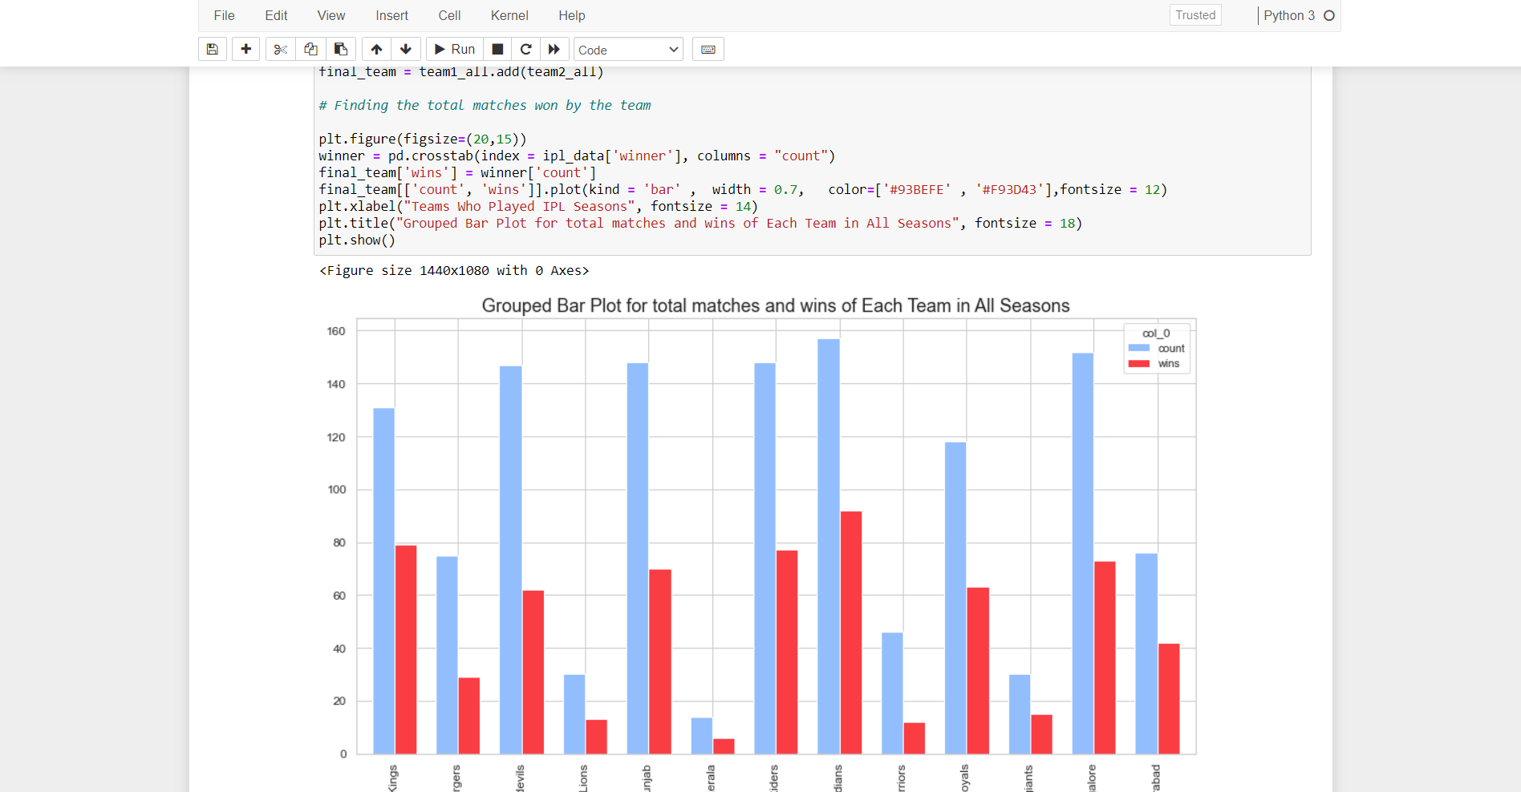Open the Help menu
Screen dimensions: 1521x792
click(571, 15)
